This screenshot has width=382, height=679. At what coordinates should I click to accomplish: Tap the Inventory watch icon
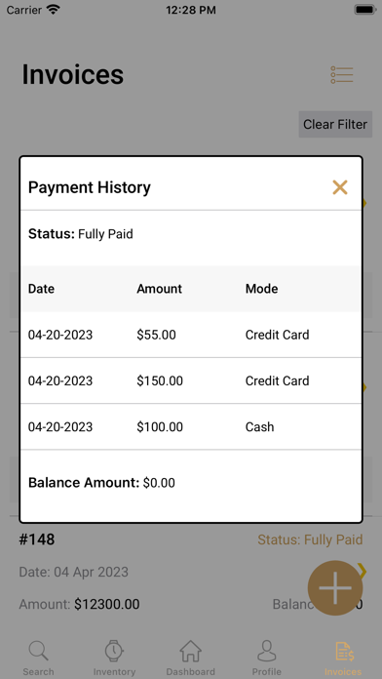(x=114, y=651)
